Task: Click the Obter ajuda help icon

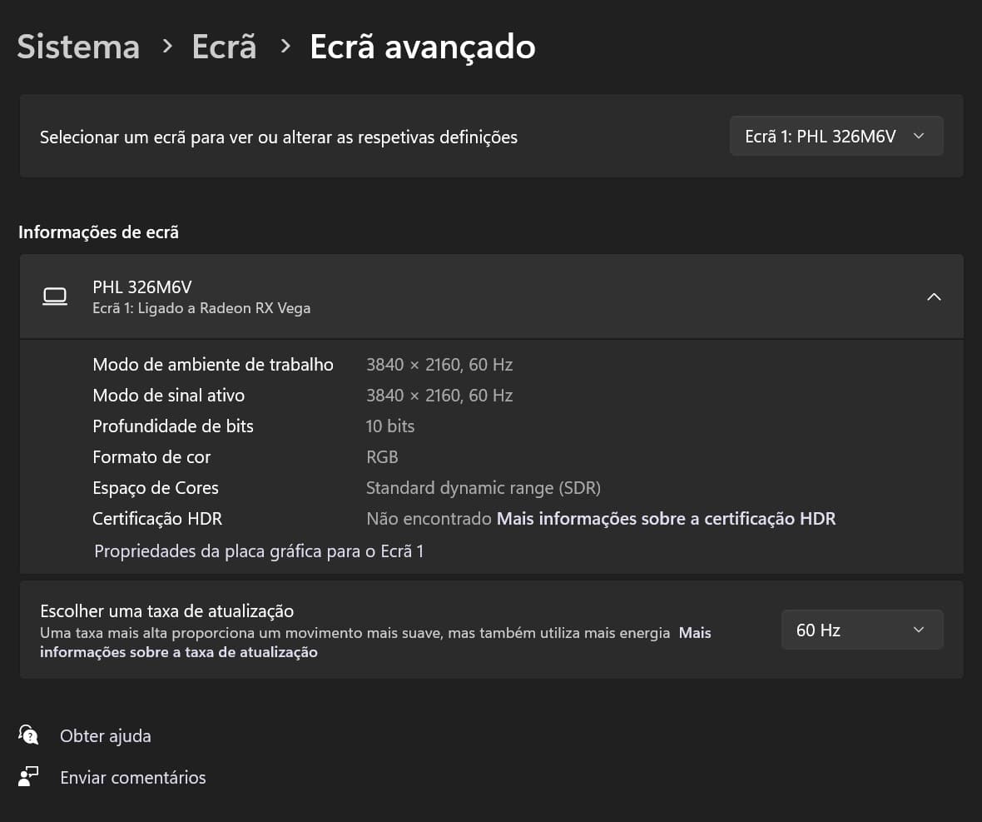Action: point(28,735)
